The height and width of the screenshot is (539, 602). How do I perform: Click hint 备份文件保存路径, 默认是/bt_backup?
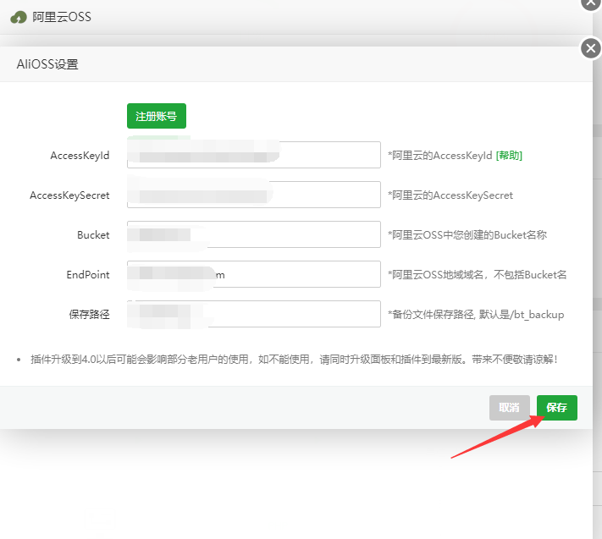click(476, 315)
